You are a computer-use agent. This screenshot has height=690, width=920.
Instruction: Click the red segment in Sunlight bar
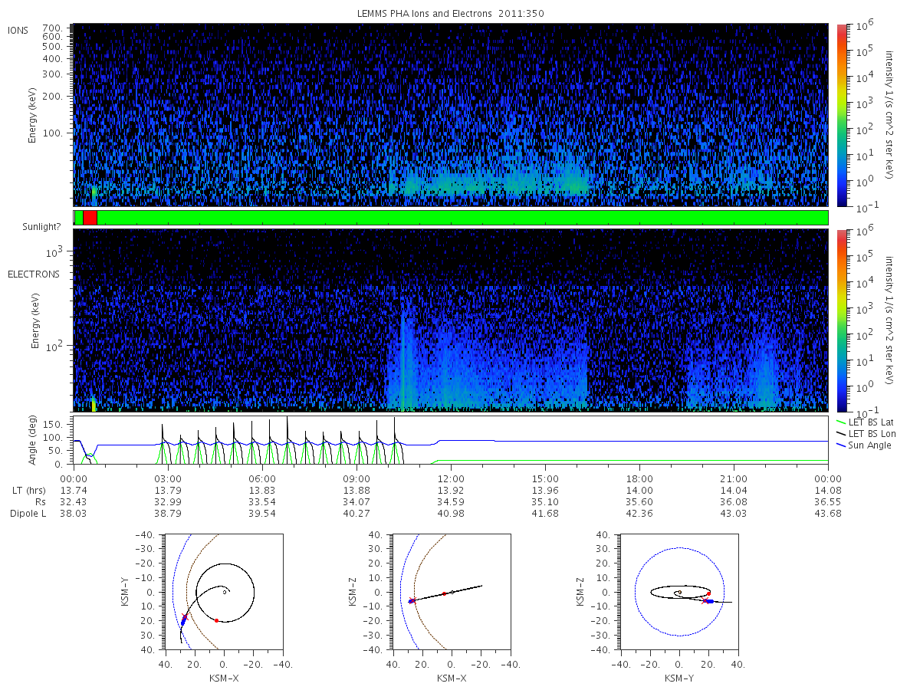(90, 218)
